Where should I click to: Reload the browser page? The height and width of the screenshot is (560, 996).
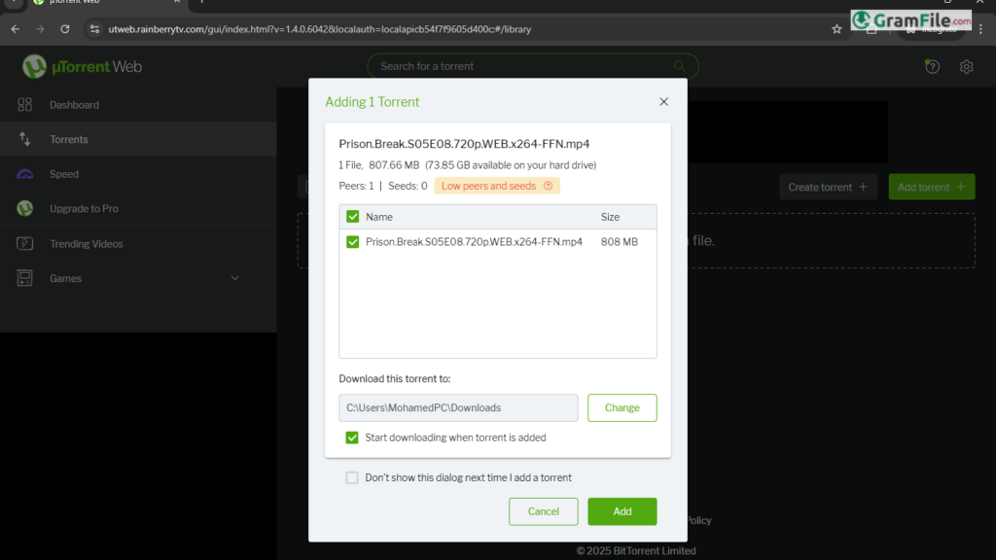[65, 29]
